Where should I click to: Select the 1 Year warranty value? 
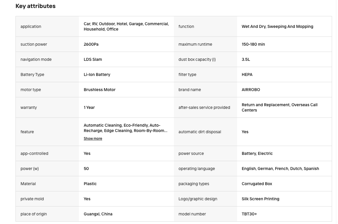[89, 107]
